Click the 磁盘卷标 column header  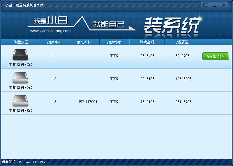click(x=84, y=42)
